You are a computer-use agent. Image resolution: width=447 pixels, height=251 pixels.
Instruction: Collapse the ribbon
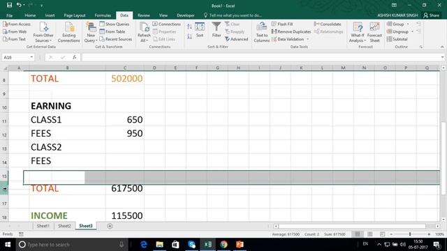click(442, 47)
